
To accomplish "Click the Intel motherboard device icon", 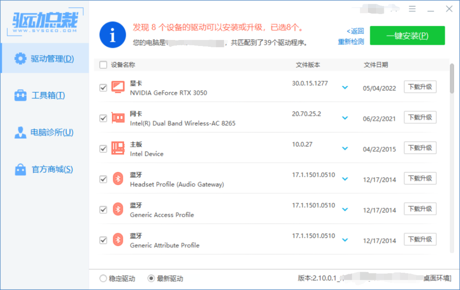I will 118,148.
